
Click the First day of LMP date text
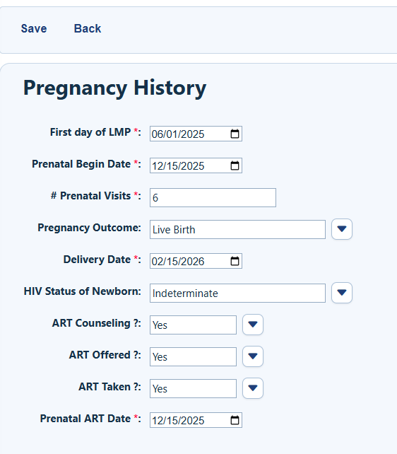pyautogui.click(x=178, y=134)
